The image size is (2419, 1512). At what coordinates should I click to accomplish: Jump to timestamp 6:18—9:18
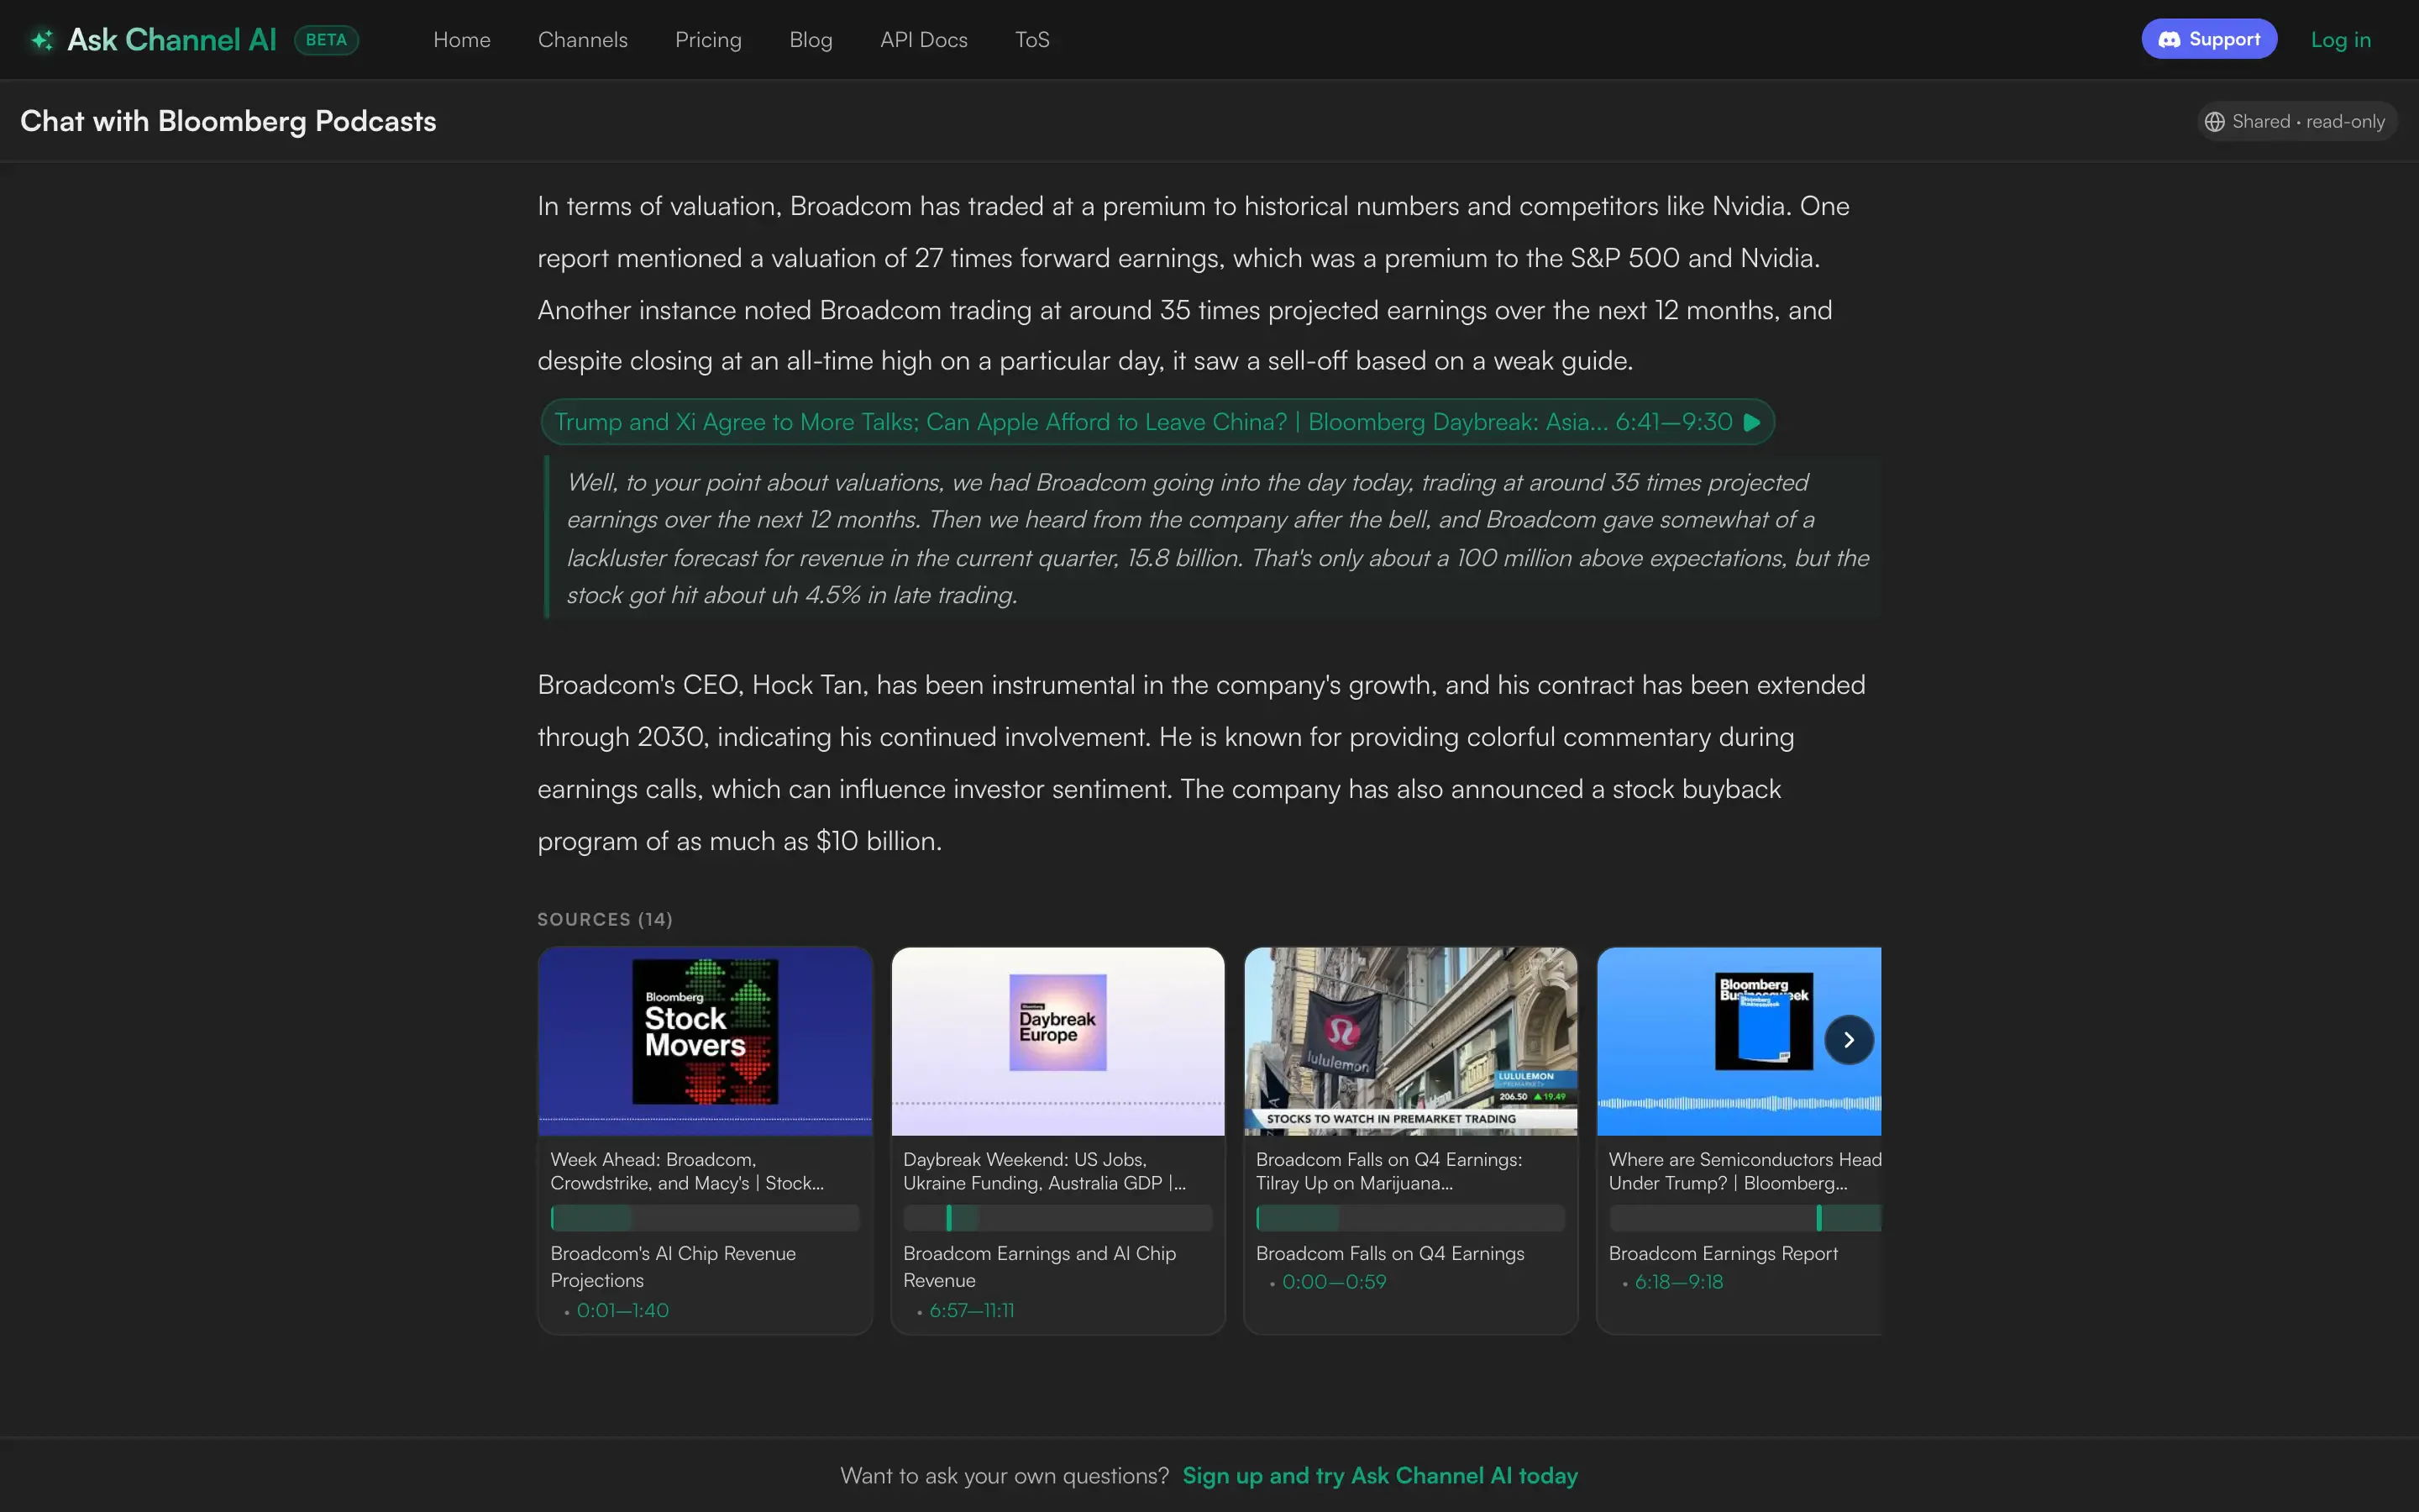[x=1679, y=1282]
